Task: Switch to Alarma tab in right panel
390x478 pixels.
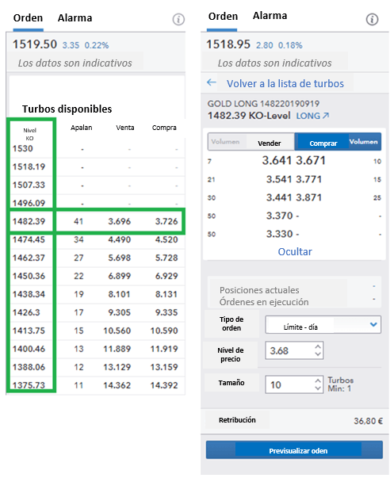Action: (x=270, y=16)
